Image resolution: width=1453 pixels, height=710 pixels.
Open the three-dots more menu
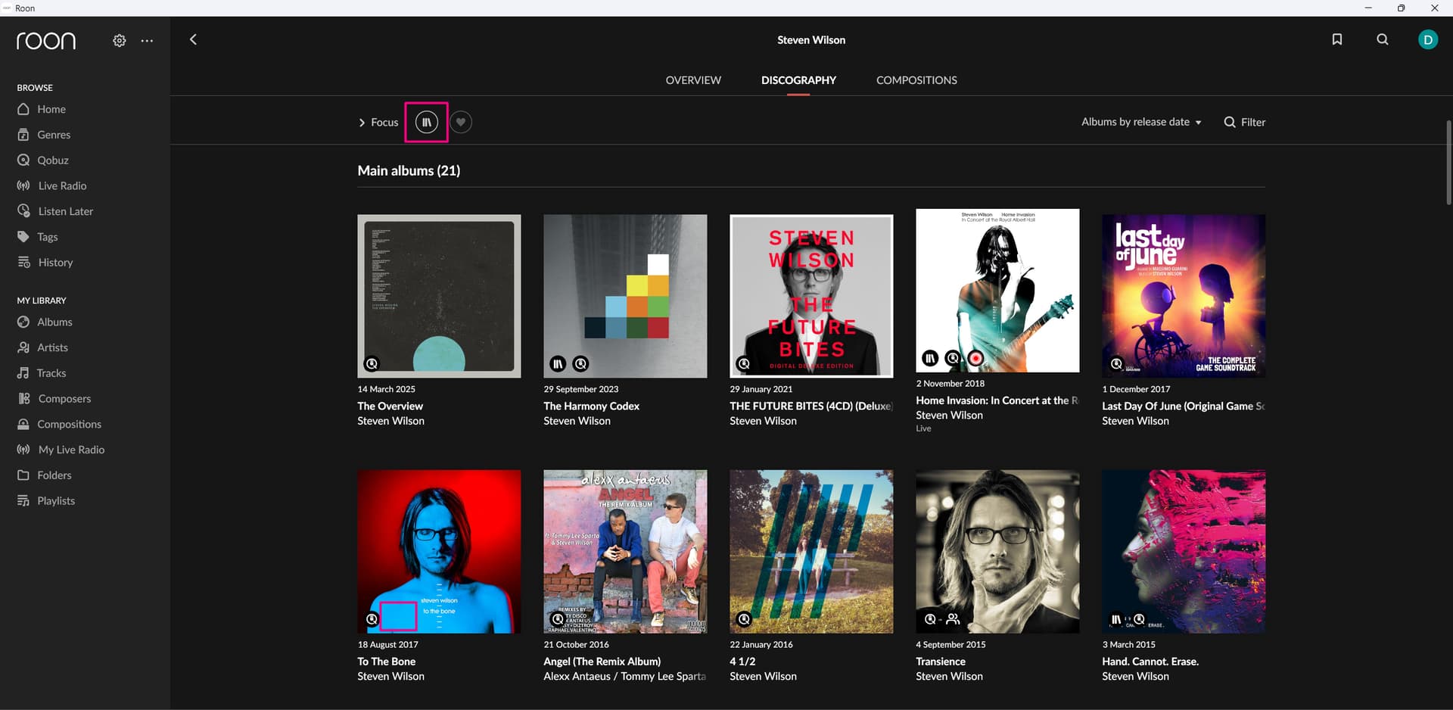click(147, 41)
